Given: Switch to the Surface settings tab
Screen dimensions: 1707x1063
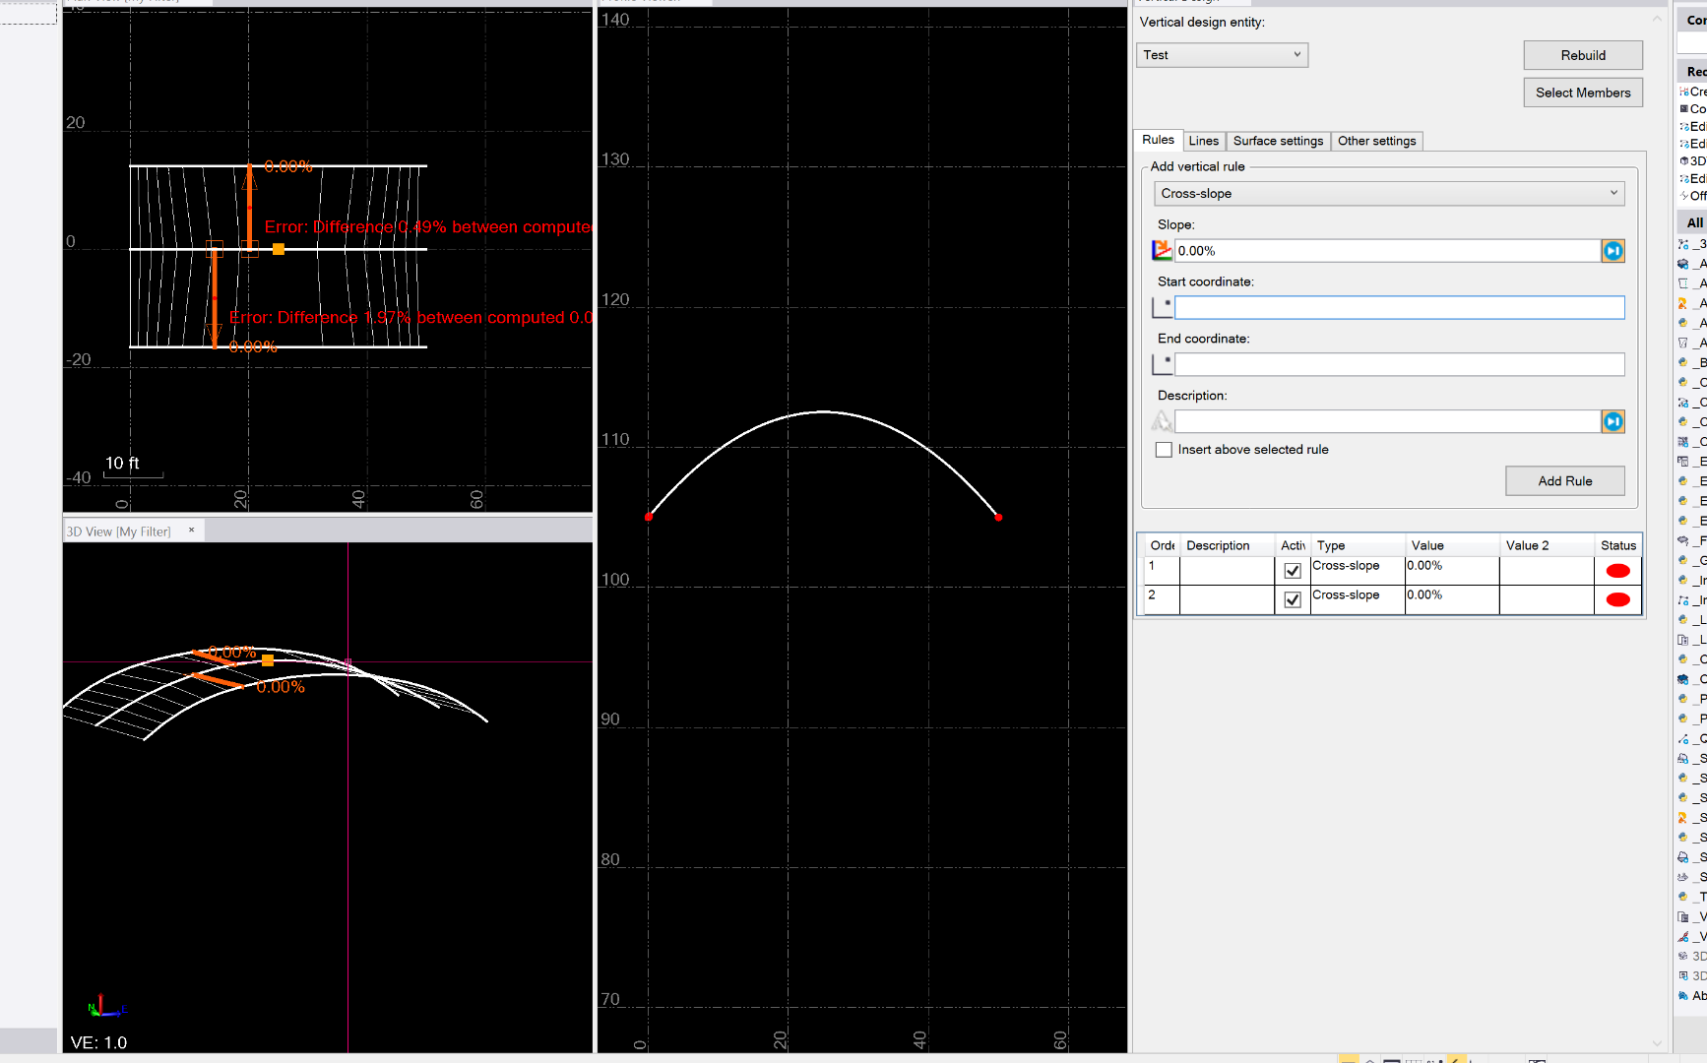Looking at the screenshot, I should point(1277,141).
